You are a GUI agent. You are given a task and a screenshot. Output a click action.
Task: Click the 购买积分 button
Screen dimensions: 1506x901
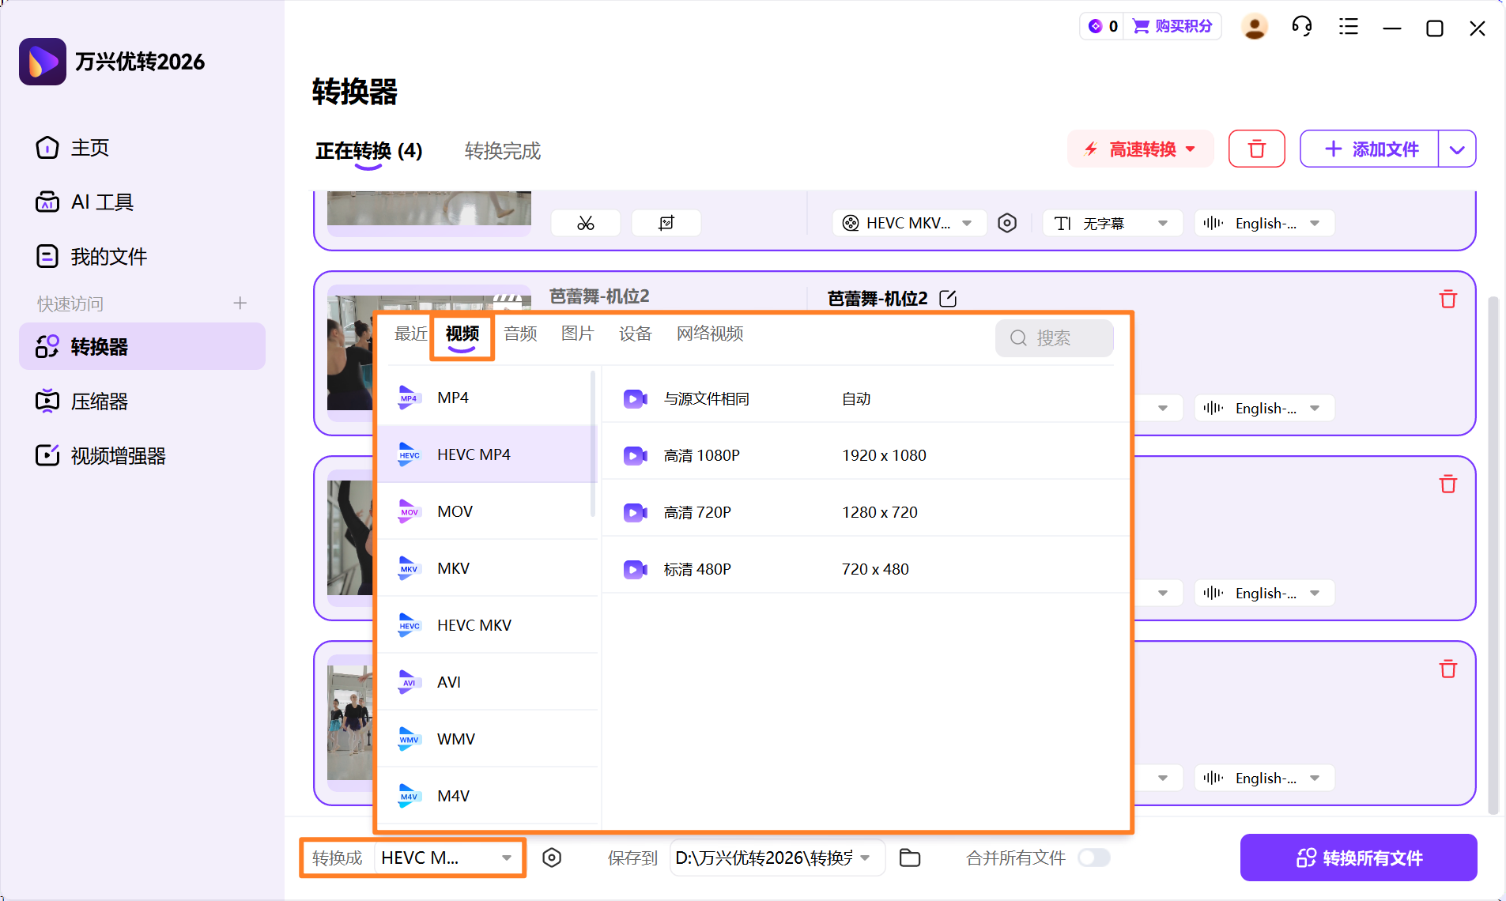tap(1173, 27)
